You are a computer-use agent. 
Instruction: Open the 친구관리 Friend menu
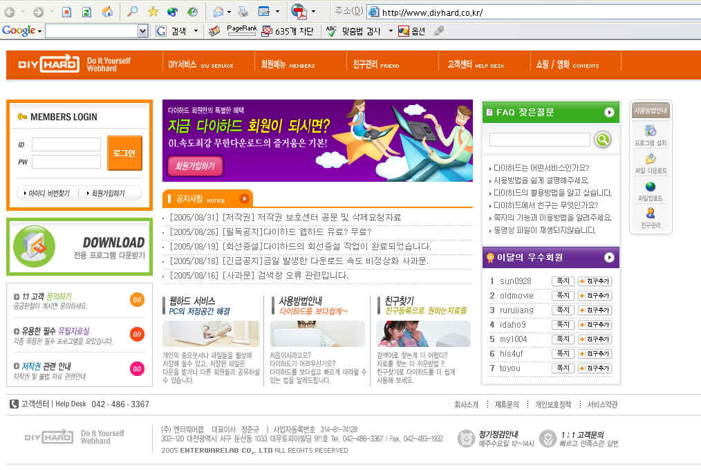tap(376, 65)
